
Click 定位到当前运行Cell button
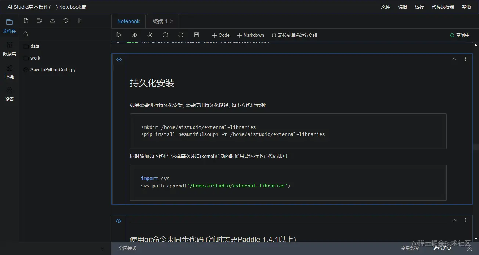pos(294,35)
